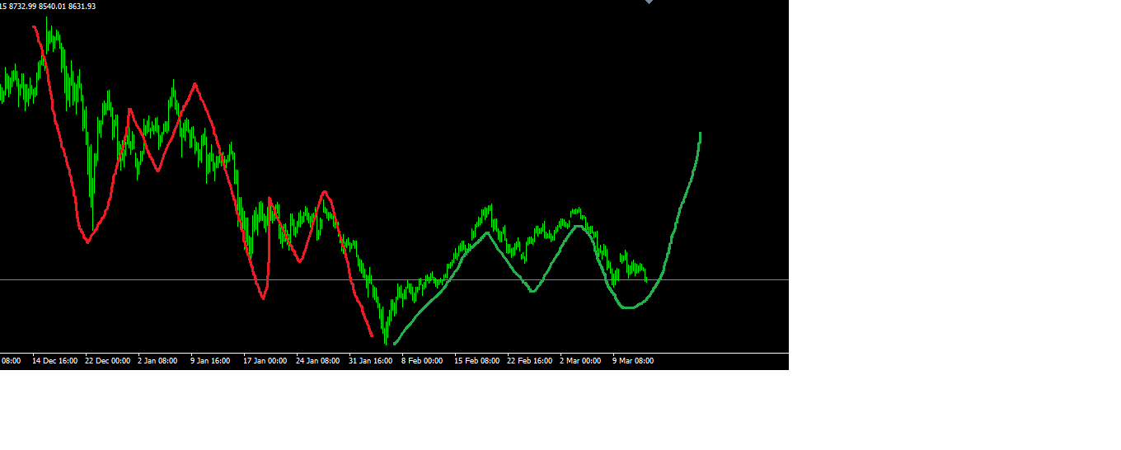The width and height of the screenshot is (1121, 450).
Task: Click the 17 Jan 00:00 time axis label
Action: 265,361
